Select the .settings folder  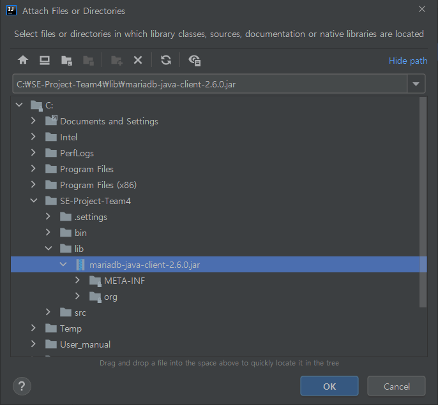coord(84,217)
